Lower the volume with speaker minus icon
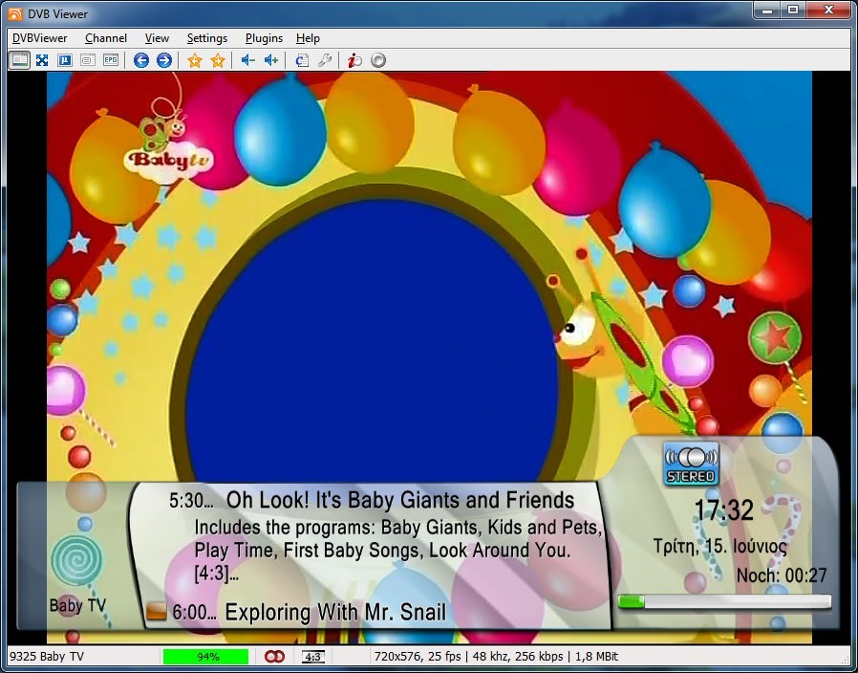 (x=247, y=59)
